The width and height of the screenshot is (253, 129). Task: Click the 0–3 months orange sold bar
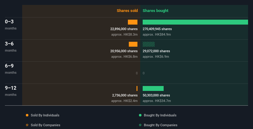point(133,22)
